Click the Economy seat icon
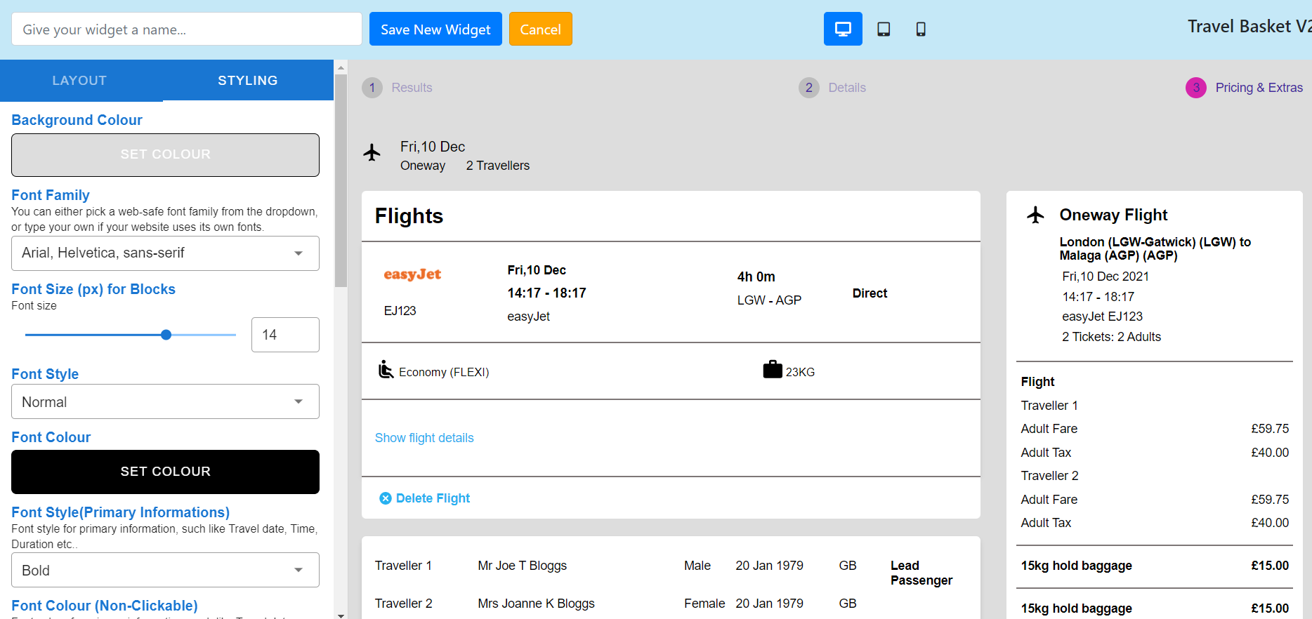Image resolution: width=1312 pixels, height=619 pixels. coord(386,369)
